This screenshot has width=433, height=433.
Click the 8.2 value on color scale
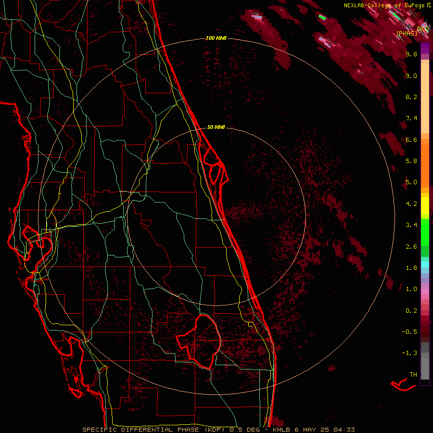coord(411,97)
